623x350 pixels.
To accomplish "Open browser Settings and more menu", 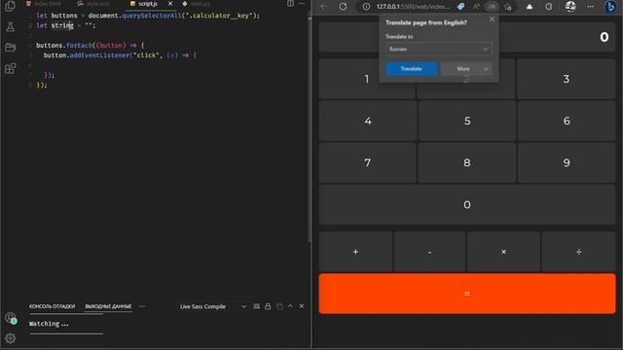I will click(591, 7).
